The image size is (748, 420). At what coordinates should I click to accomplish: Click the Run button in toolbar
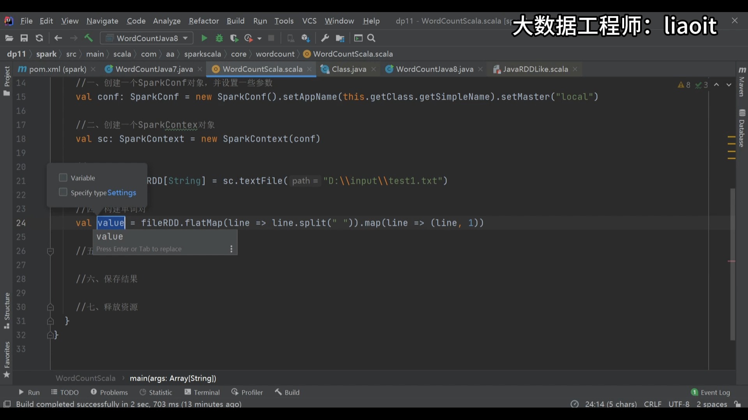pyautogui.click(x=203, y=38)
